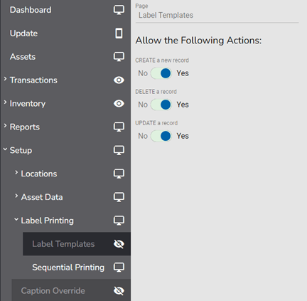Collapse the Setup section chevron
The image size is (307, 301).
click(5, 149)
